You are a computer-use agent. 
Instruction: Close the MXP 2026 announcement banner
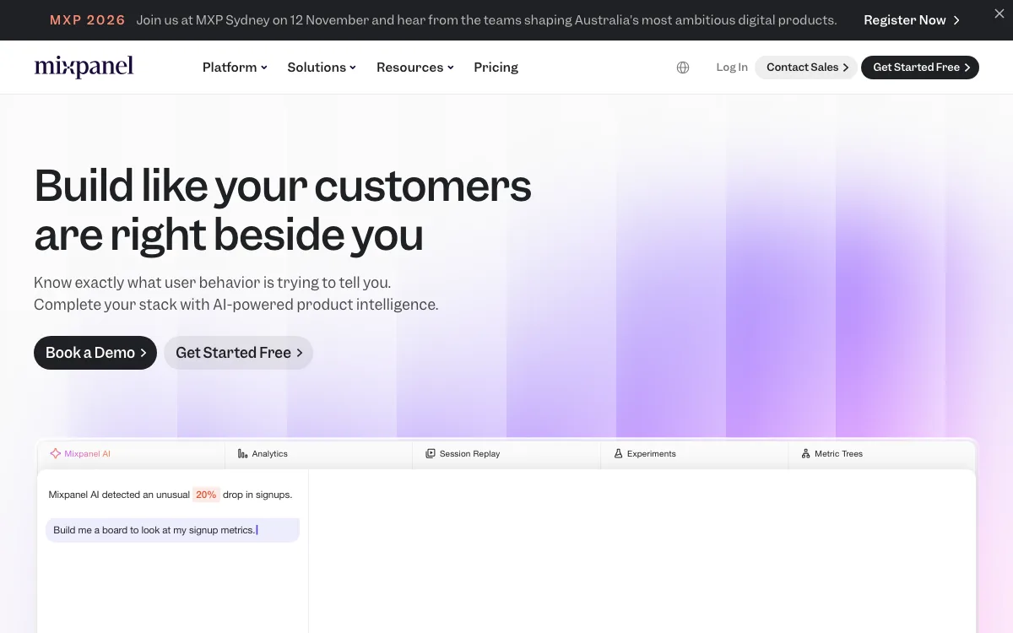(x=999, y=14)
